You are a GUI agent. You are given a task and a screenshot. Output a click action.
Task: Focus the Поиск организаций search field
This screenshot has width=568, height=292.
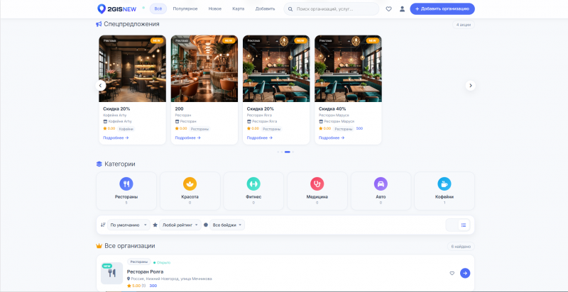(331, 9)
